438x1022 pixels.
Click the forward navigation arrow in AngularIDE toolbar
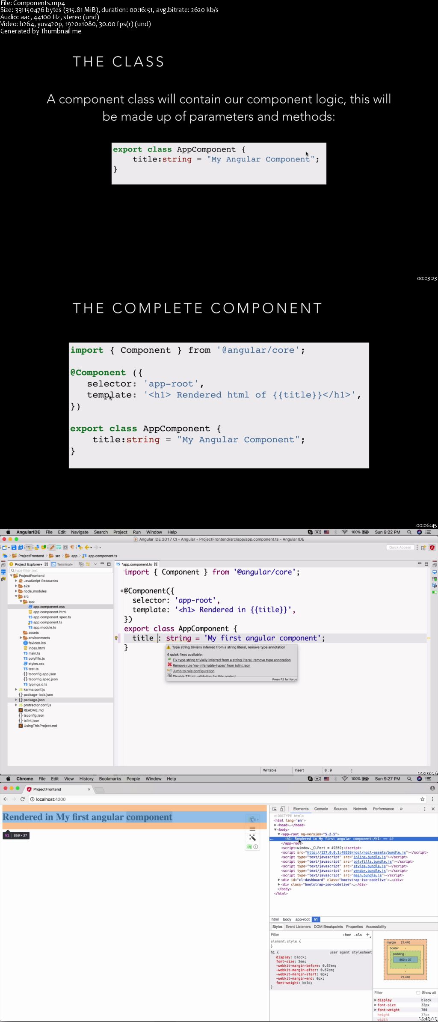[96, 548]
